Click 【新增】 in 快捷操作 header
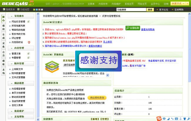This screenshot has width=191, height=121. click(95, 119)
